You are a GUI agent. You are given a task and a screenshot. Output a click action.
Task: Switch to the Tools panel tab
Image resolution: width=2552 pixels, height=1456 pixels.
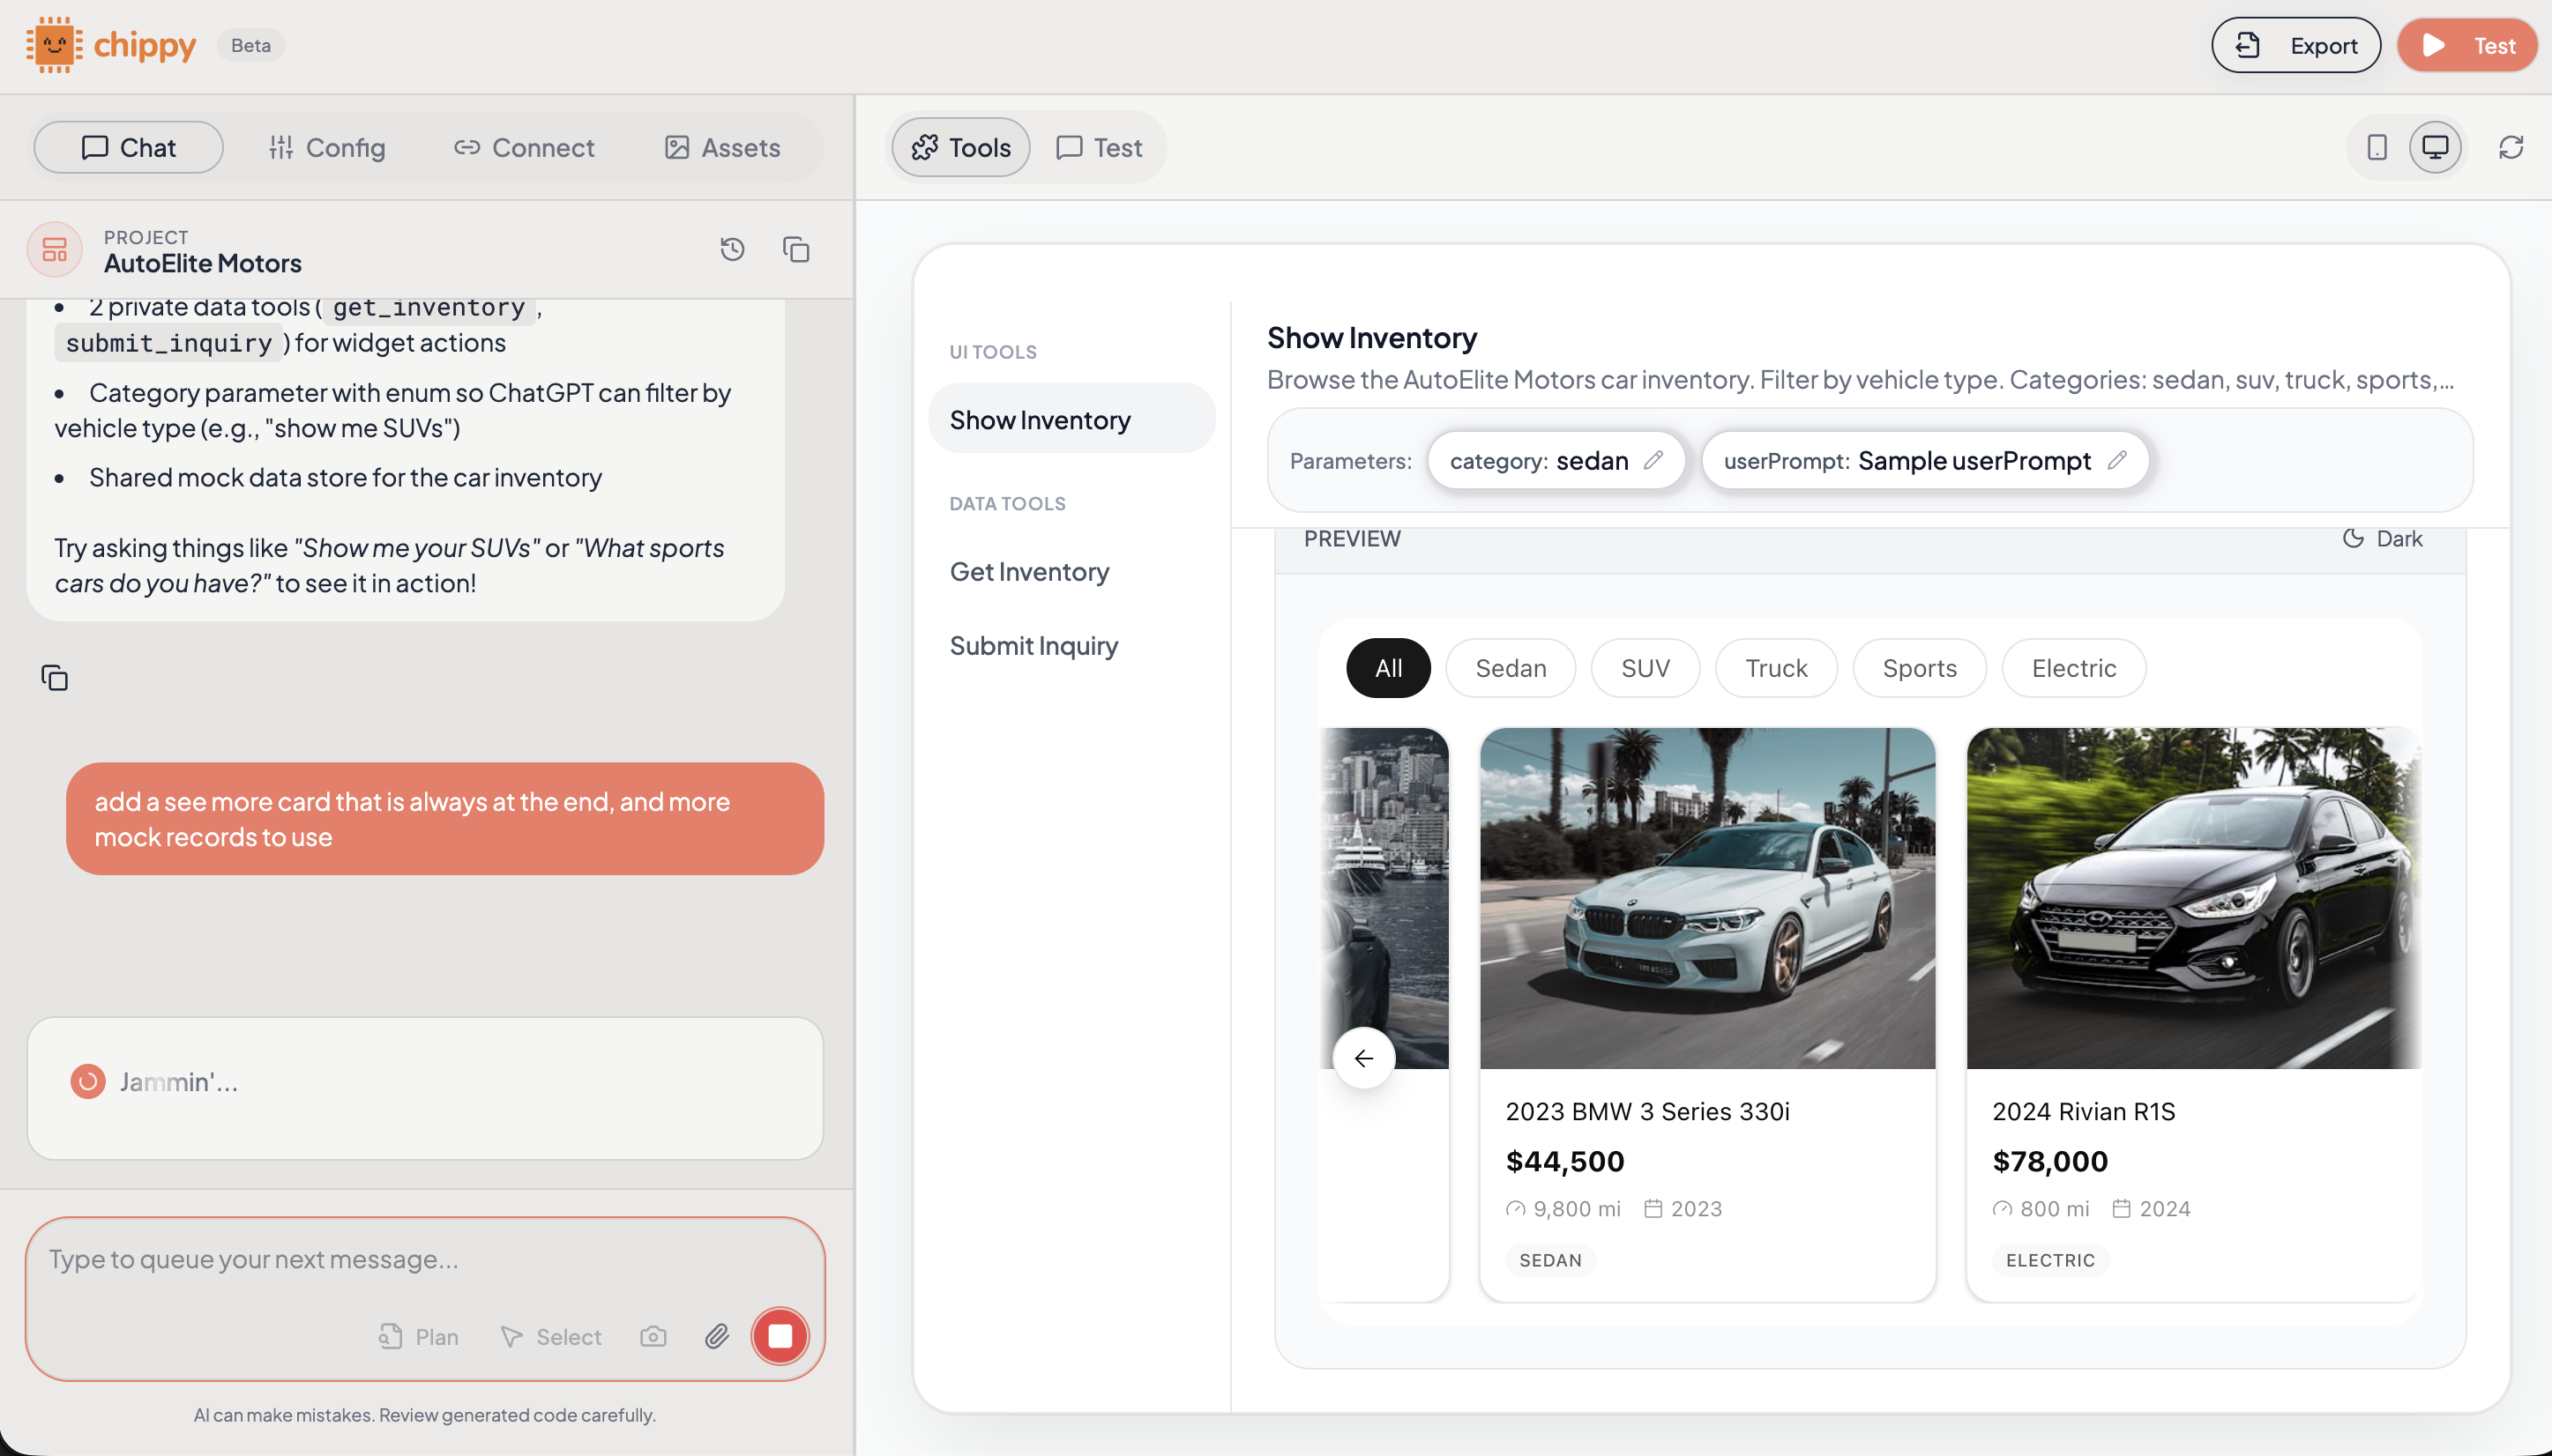coord(960,147)
